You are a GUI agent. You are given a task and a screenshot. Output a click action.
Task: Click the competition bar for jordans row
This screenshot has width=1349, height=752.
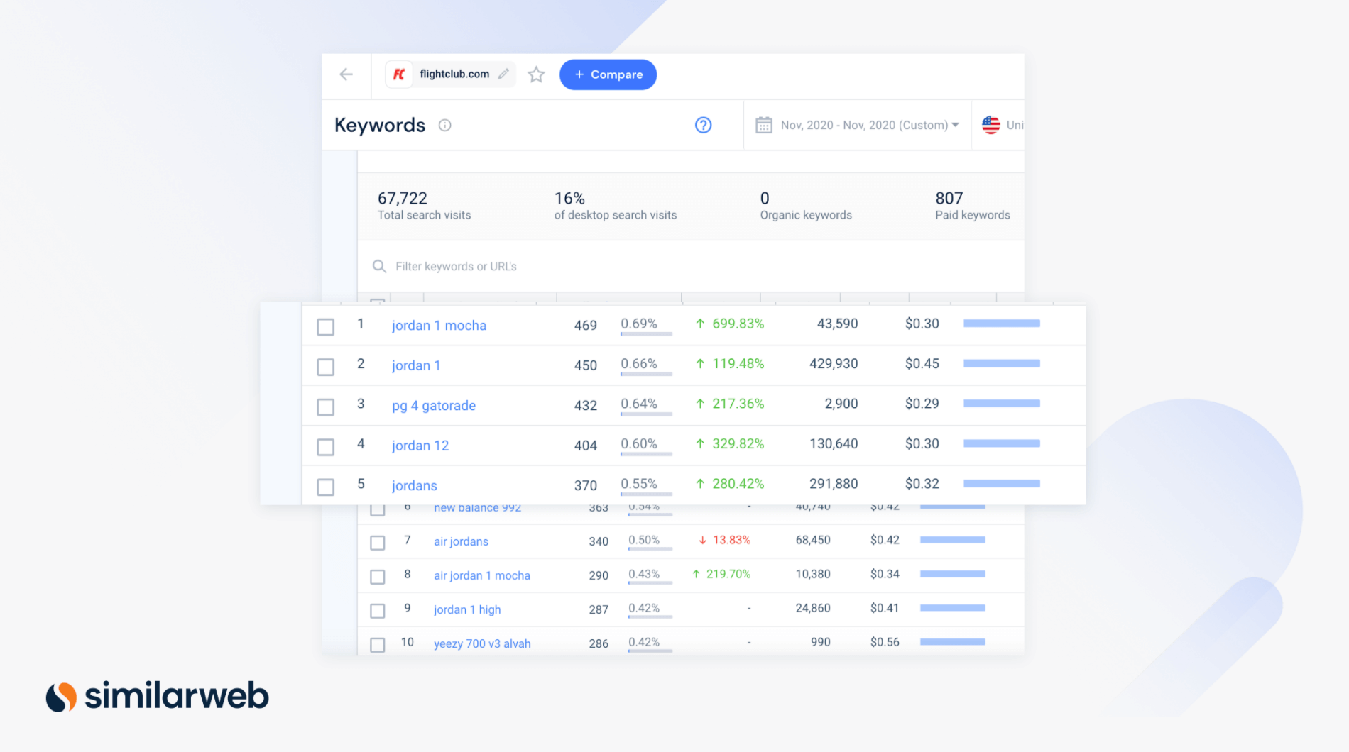(1001, 484)
